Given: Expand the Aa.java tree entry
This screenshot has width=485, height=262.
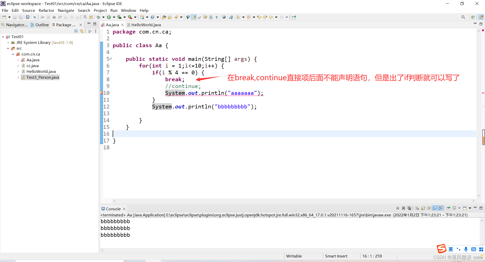Looking at the screenshot, I should (18, 60).
